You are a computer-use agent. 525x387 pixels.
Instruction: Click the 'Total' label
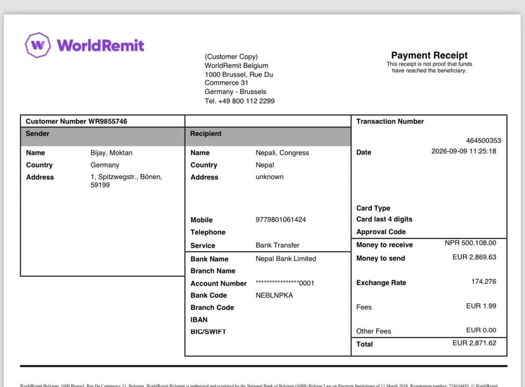coord(365,344)
